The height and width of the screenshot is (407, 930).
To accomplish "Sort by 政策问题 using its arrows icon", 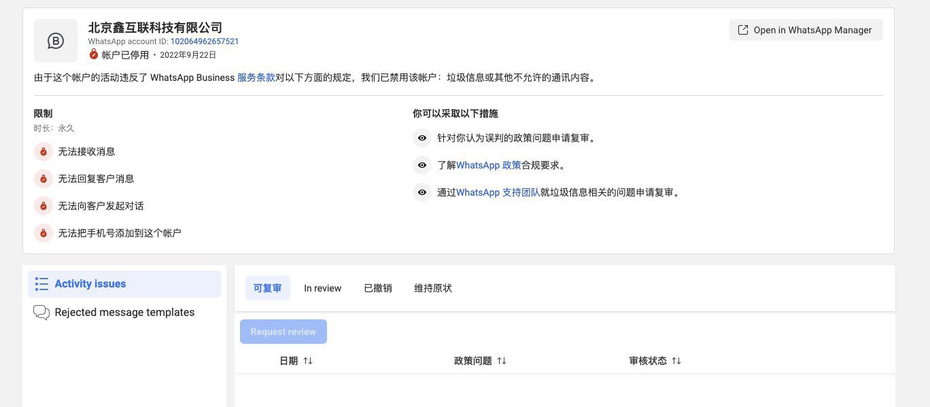I will click(502, 361).
